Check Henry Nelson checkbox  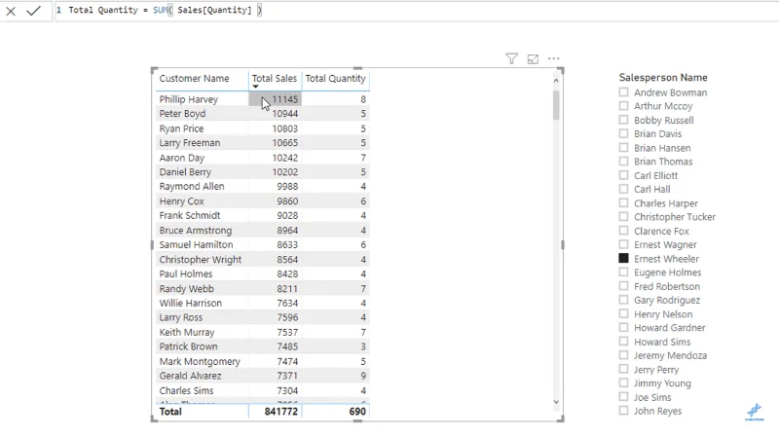coord(623,313)
